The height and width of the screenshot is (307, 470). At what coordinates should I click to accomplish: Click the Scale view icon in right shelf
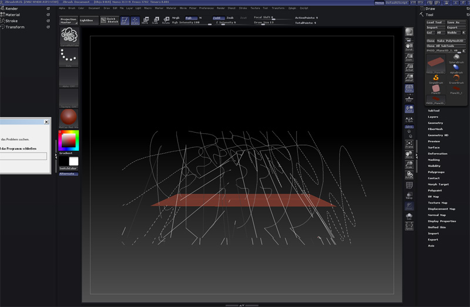point(409,165)
